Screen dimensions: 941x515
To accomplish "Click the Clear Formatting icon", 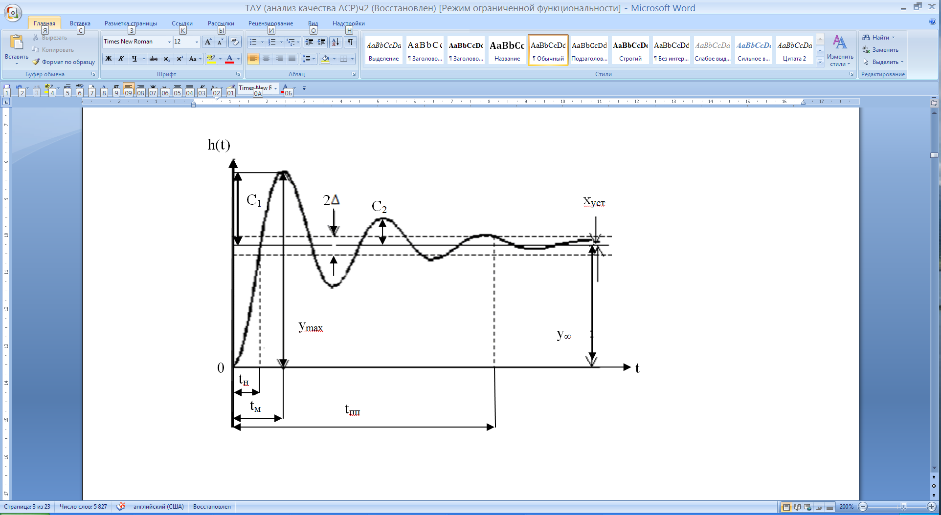I will 235,42.
